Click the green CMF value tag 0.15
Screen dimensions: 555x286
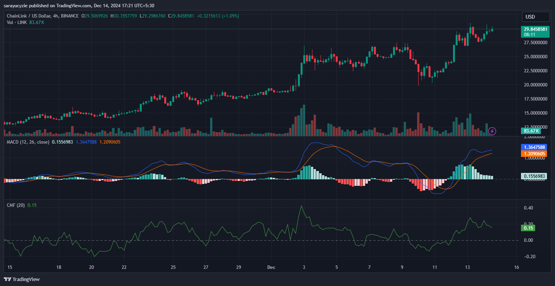click(528, 228)
